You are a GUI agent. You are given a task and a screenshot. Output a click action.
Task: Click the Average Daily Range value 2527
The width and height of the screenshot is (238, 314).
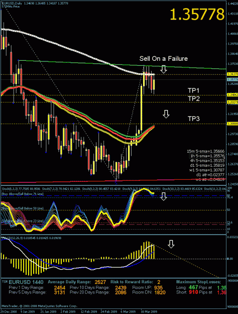click(x=100, y=282)
